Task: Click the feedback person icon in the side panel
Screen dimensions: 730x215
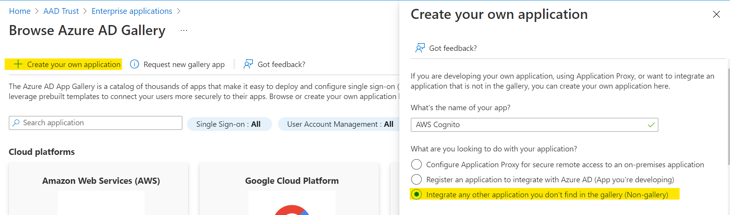Action: (x=420, y=48)
